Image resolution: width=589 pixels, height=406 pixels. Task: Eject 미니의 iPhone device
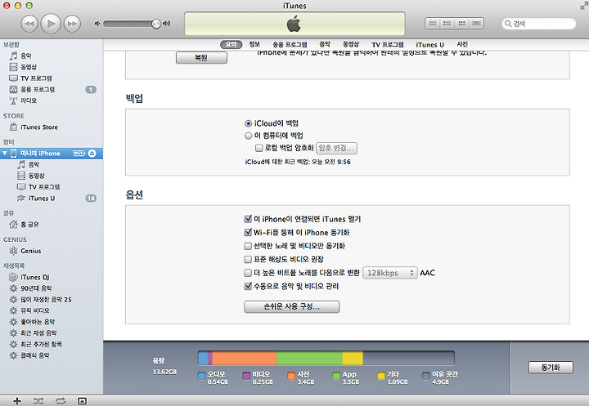pos(92,154)
